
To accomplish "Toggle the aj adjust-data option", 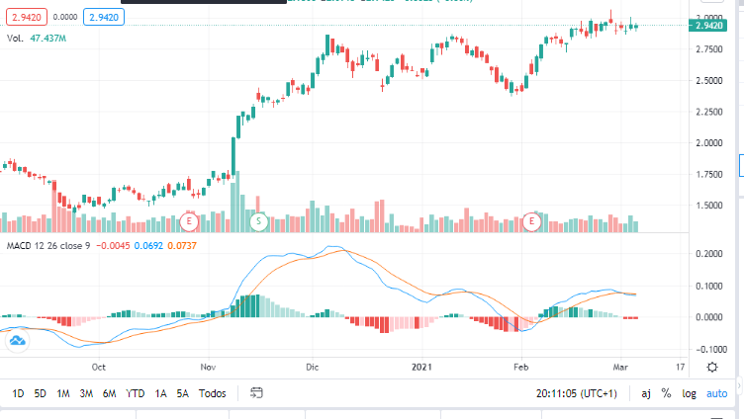I will click(x=646, y=393).
